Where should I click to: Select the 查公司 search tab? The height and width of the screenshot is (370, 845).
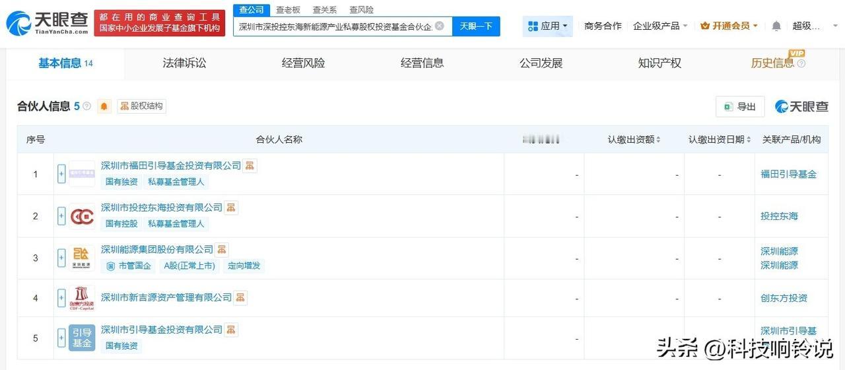[251, 10]
